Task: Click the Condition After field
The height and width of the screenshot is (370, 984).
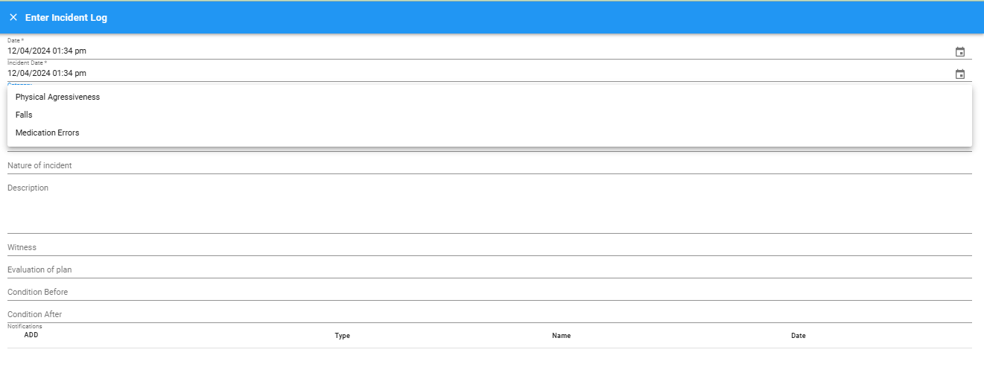Action: 489,314
